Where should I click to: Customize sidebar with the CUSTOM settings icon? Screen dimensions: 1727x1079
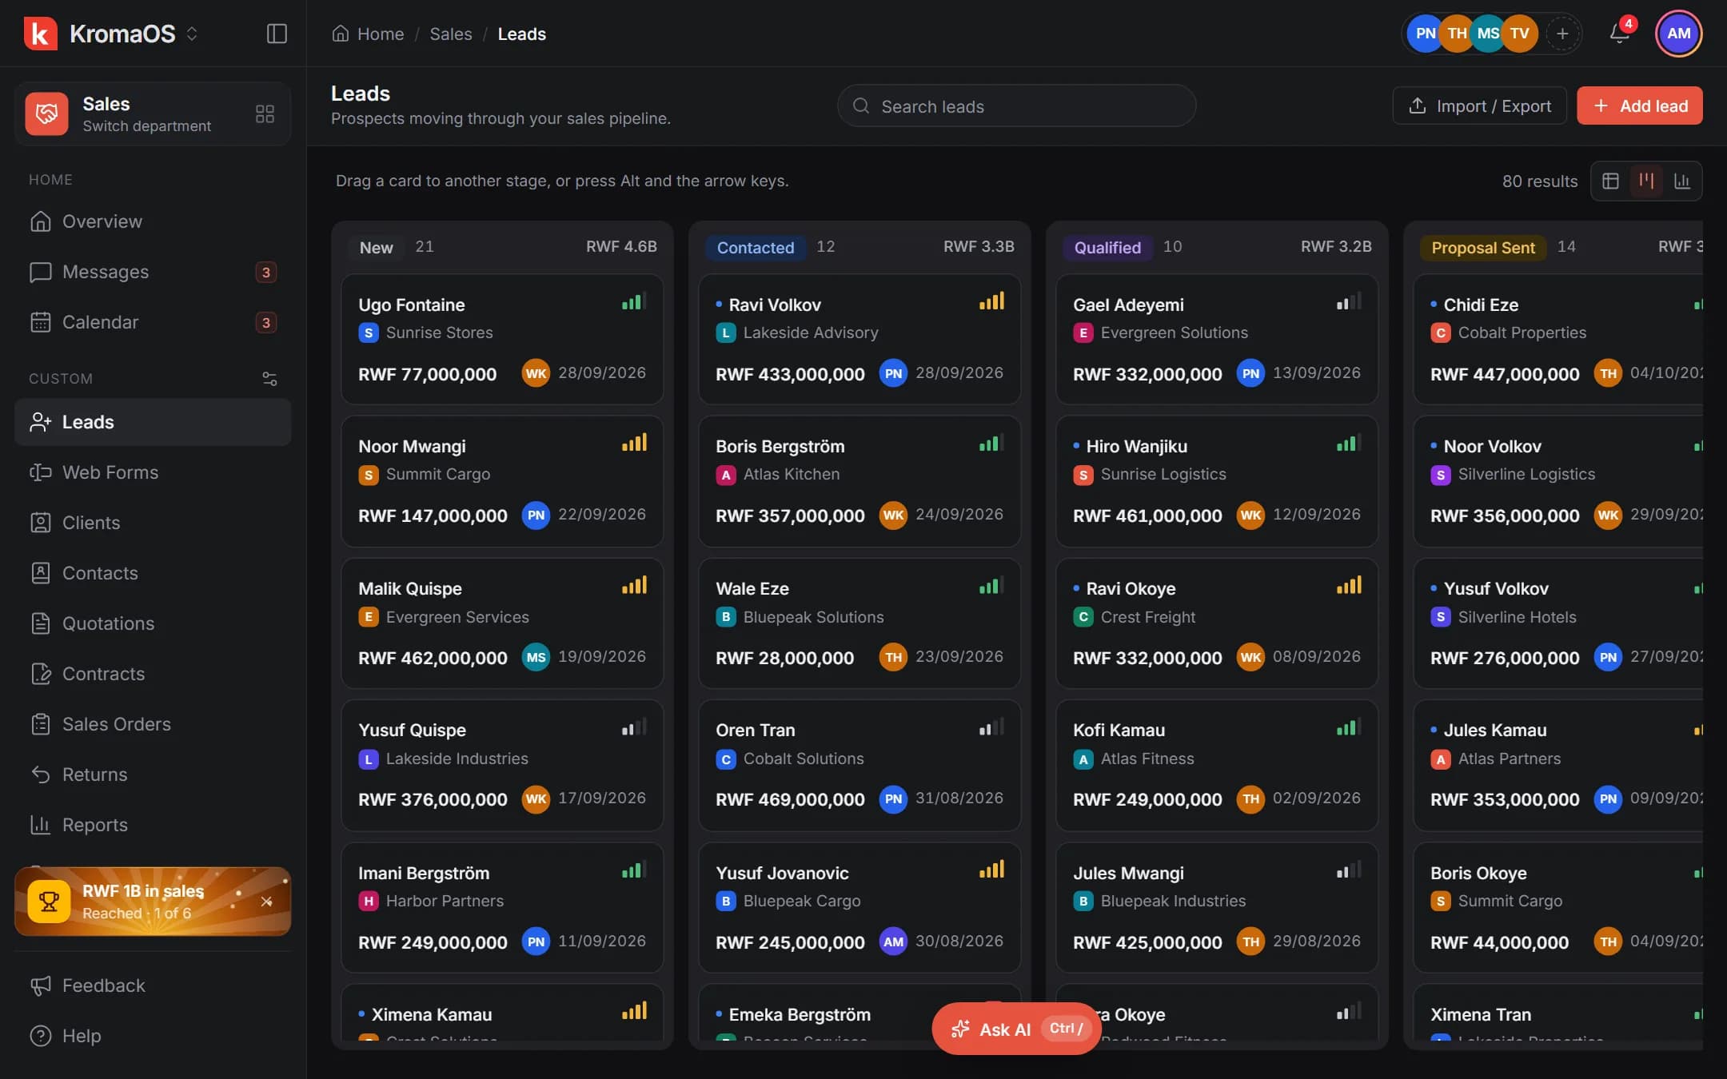269,378
